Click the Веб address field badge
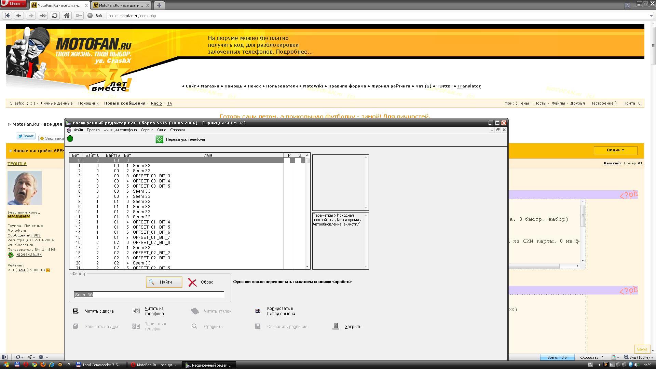Viewport: 656px width, 369px height. [95, 16]
